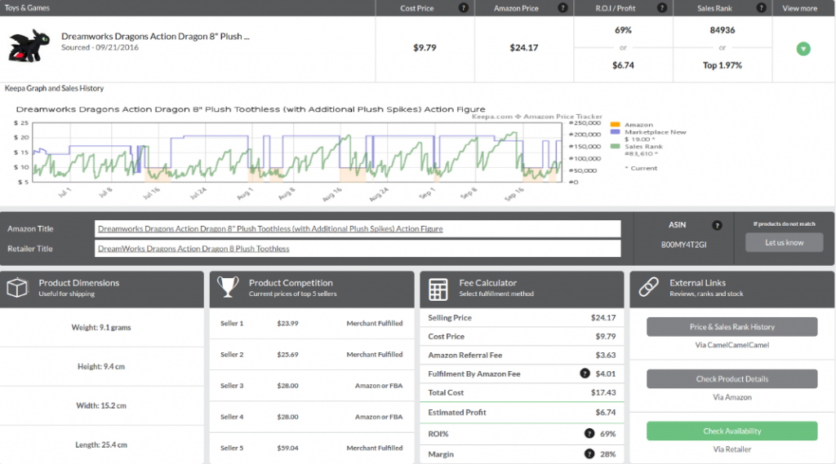Screen dimensions: 836x464
Task: Click the Via Retailer caption
Action: (x=732, y=449)
